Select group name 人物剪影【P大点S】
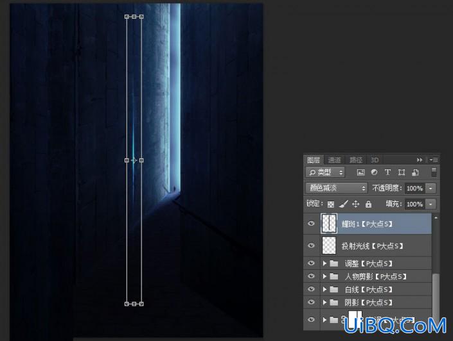This screenshot has height=341, width=453. (x=376, y=276)
